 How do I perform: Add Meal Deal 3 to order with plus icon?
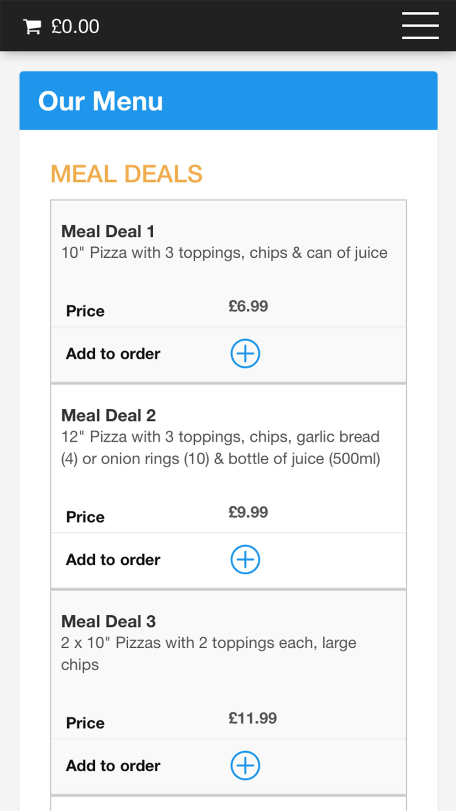coord(245,765)
